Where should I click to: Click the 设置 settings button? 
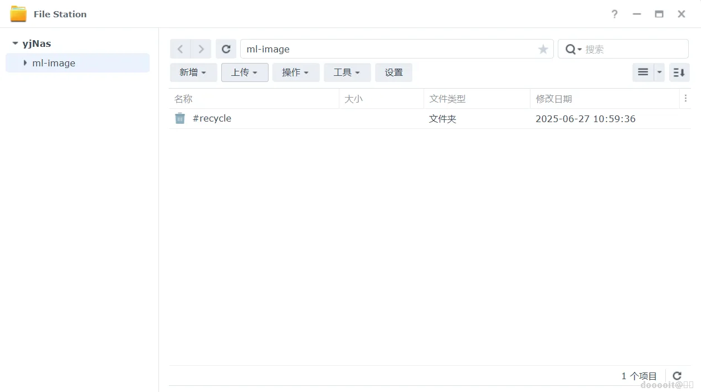[x=393, y=72]
